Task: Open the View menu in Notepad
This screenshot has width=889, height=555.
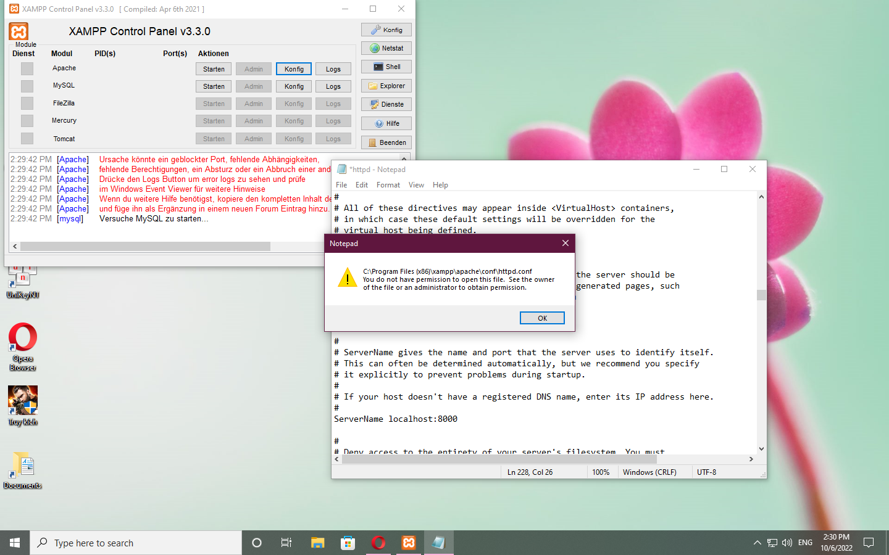Action: pyautogui.click(x=417, y=185)
